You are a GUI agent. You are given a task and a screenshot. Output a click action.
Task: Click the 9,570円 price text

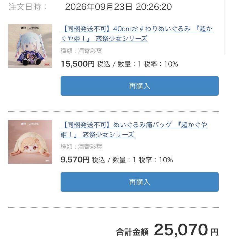pyautogui.click(x=75, y=160)
